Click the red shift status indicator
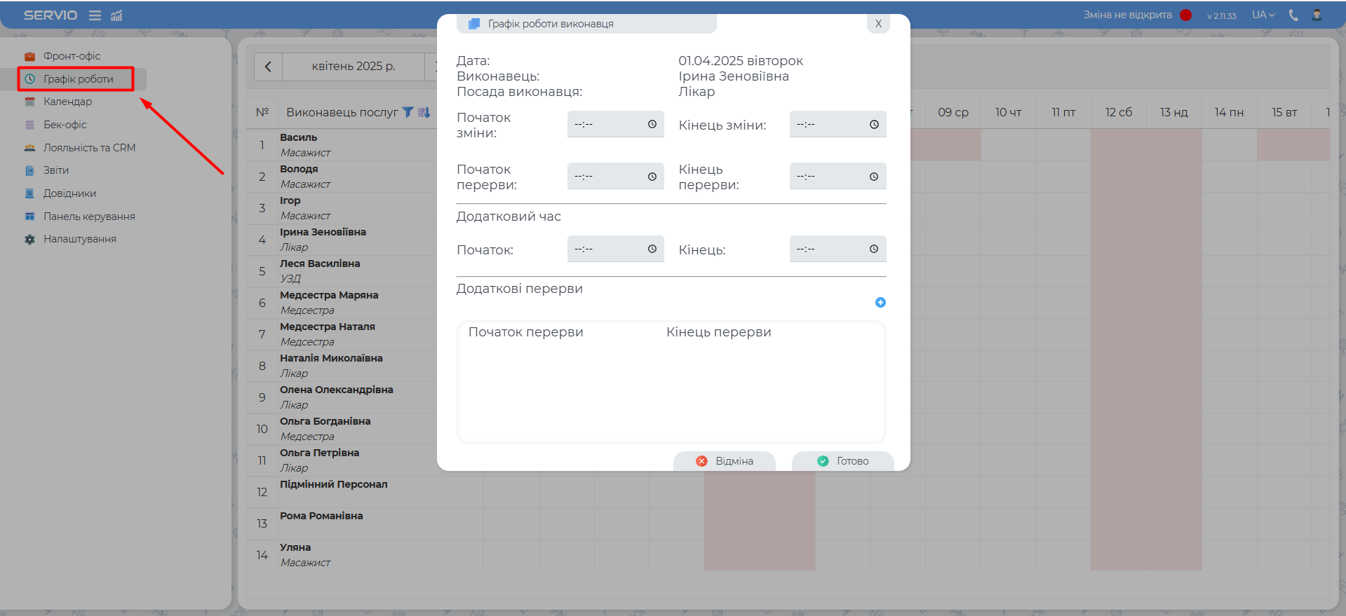 pyautogui.click(x=1186, y=15)
